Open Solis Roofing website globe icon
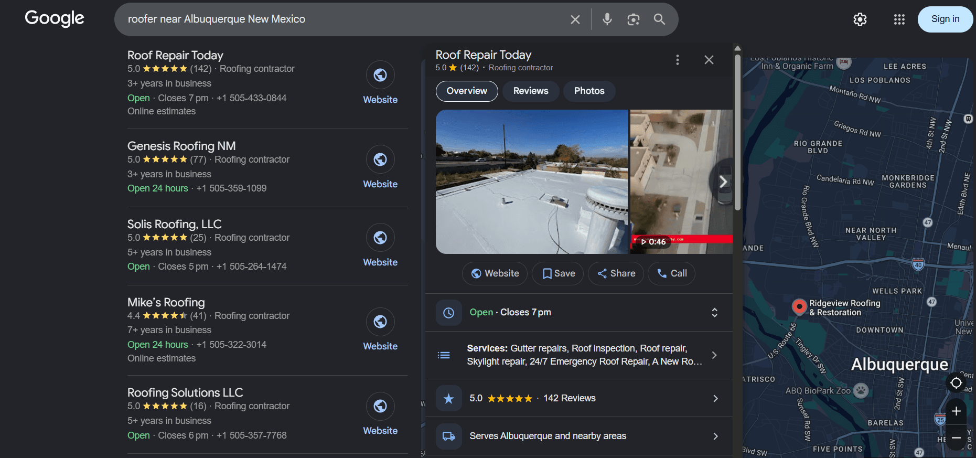Screen dimensions: 976x458 [x=380, y=238]
